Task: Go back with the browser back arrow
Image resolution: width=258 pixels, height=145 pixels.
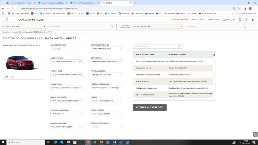Action: pos(3,8)
